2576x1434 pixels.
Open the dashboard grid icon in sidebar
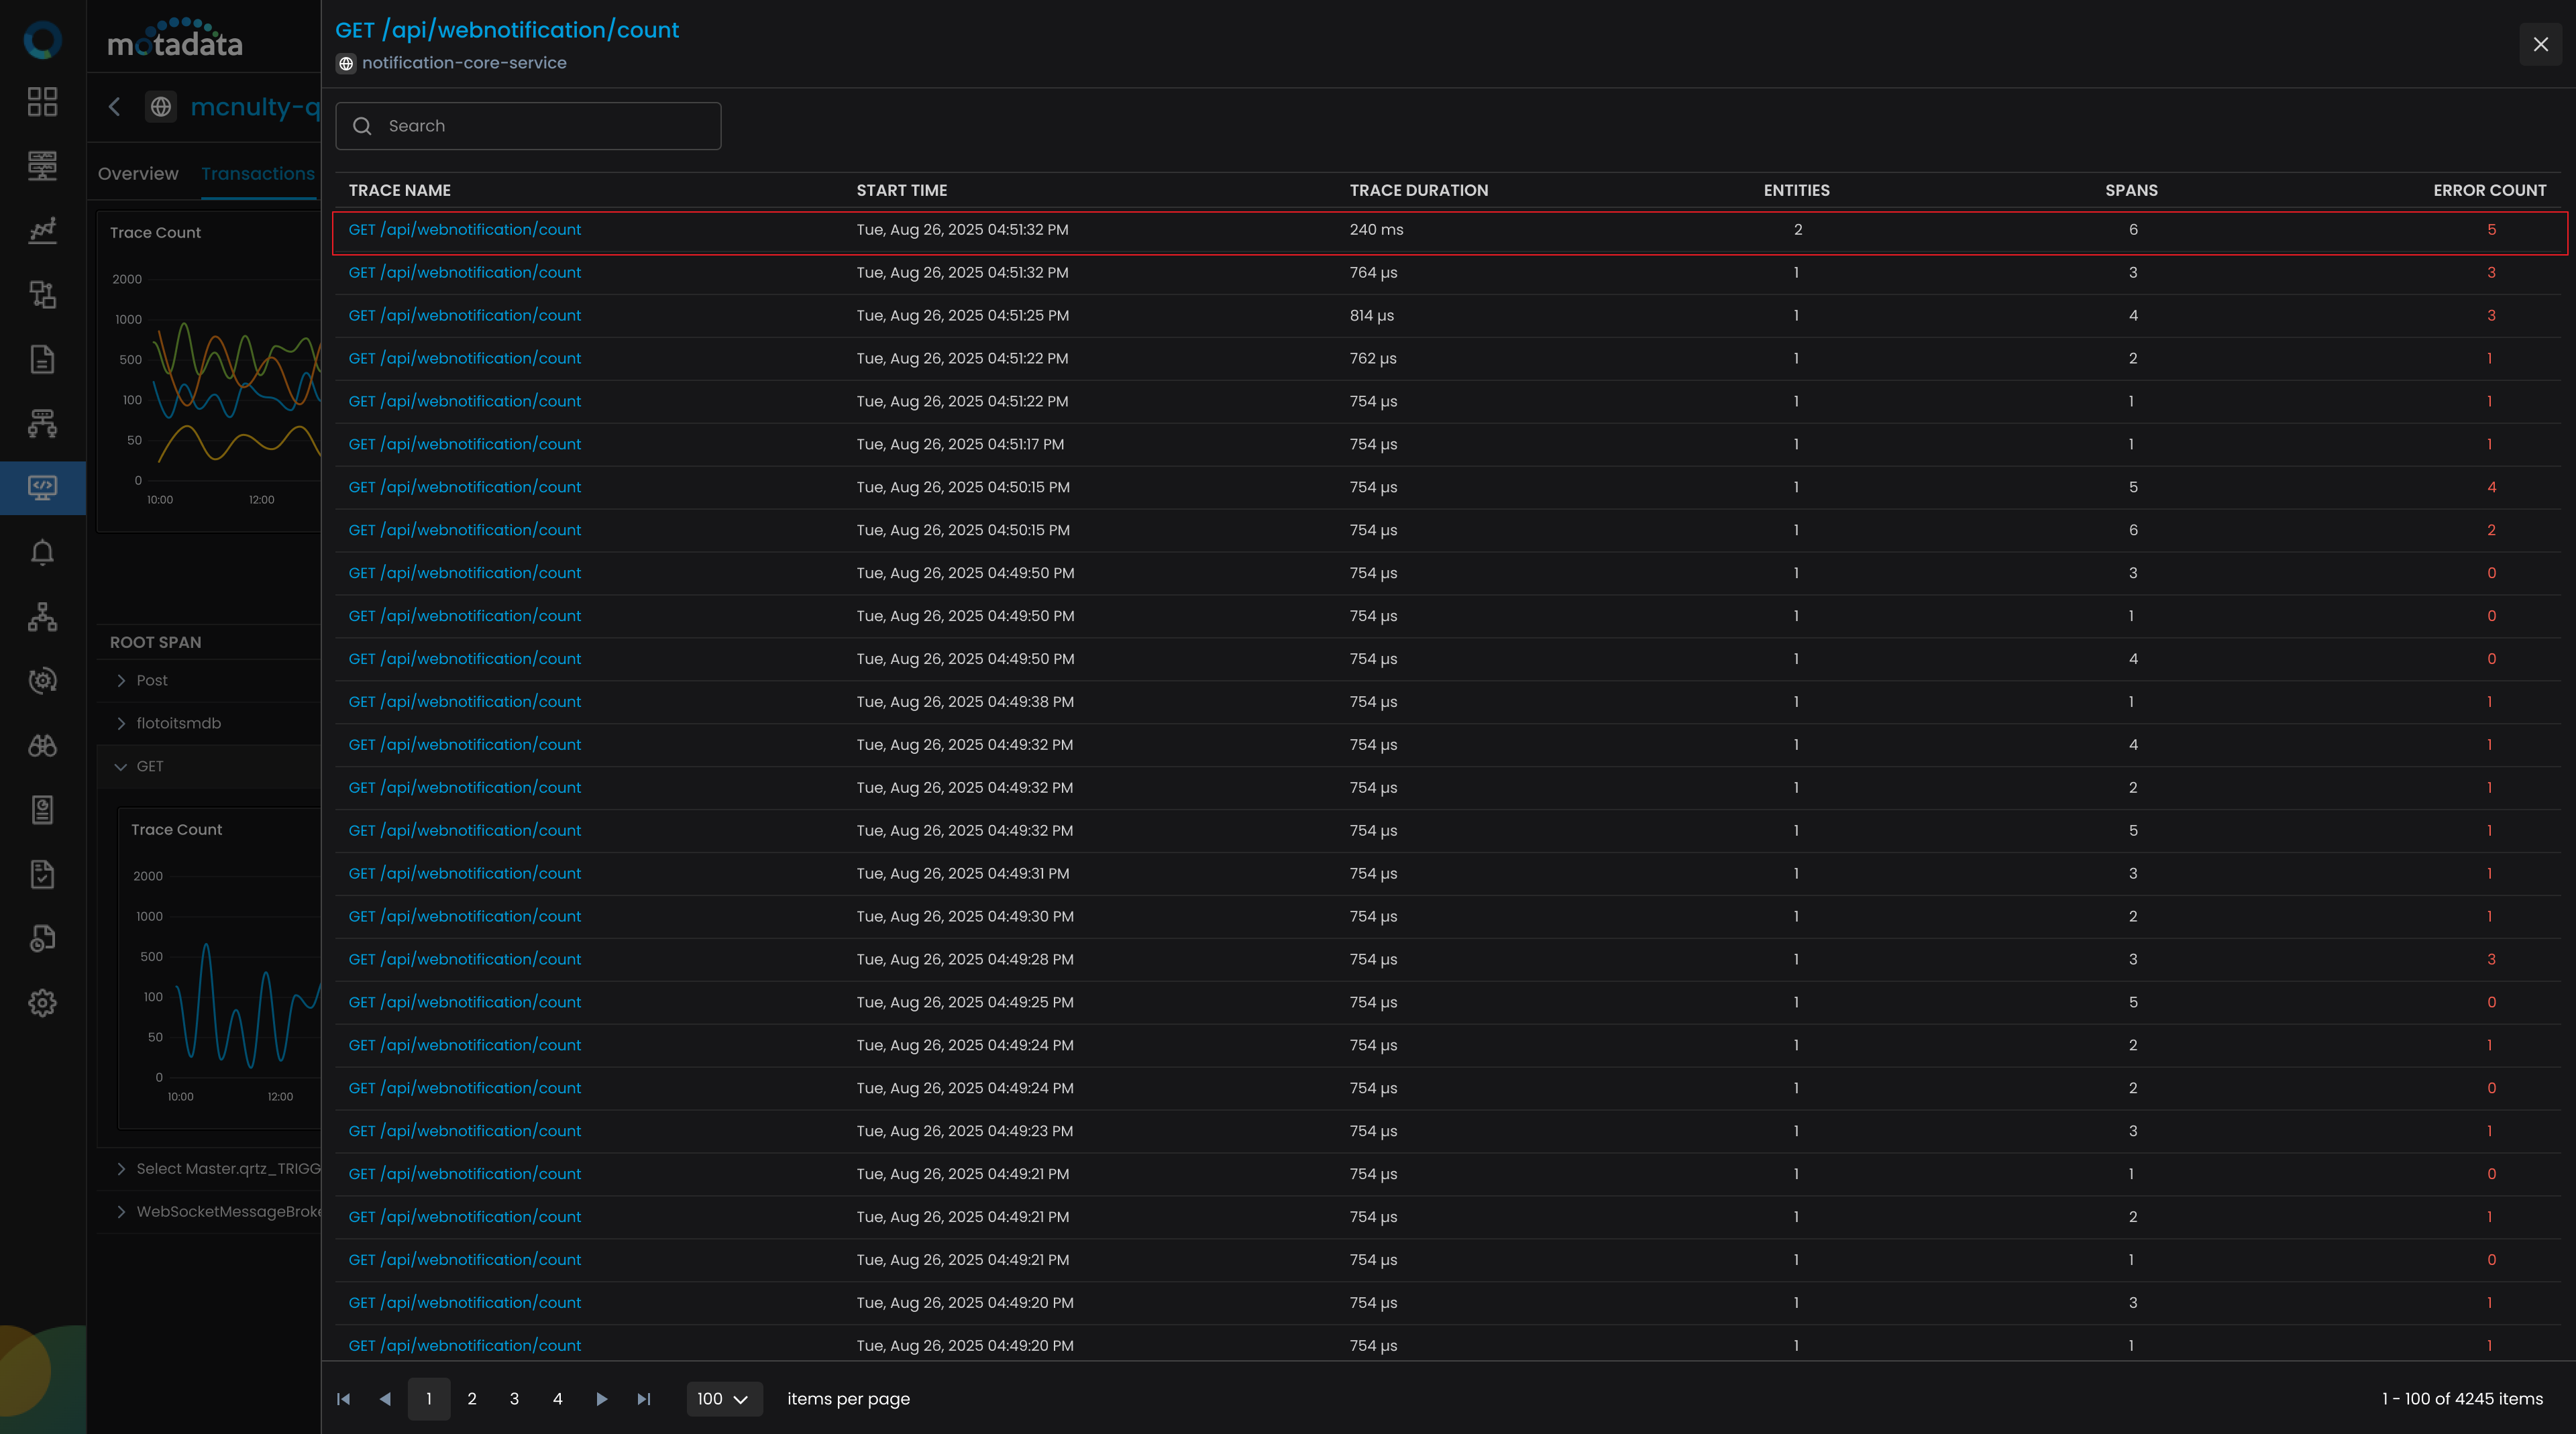point(42,101)
